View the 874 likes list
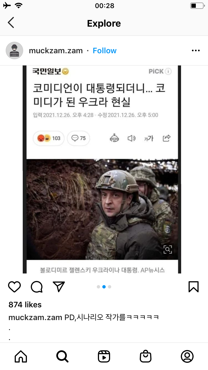 click(25, 305)
